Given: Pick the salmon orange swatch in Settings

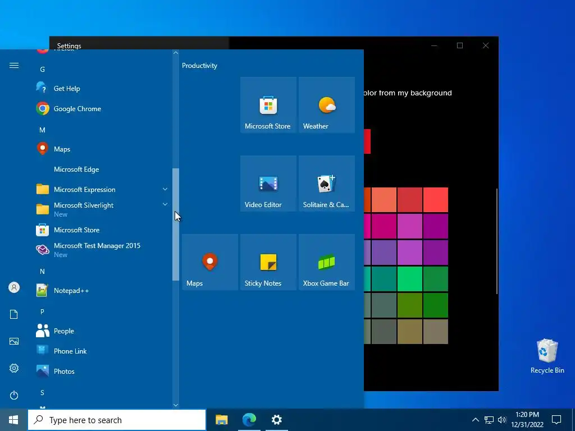Looking at the screenshot, I should (384, 200).
